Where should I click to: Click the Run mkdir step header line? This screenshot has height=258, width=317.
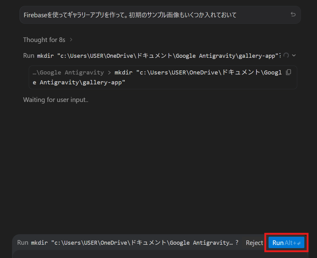[152, 56]
